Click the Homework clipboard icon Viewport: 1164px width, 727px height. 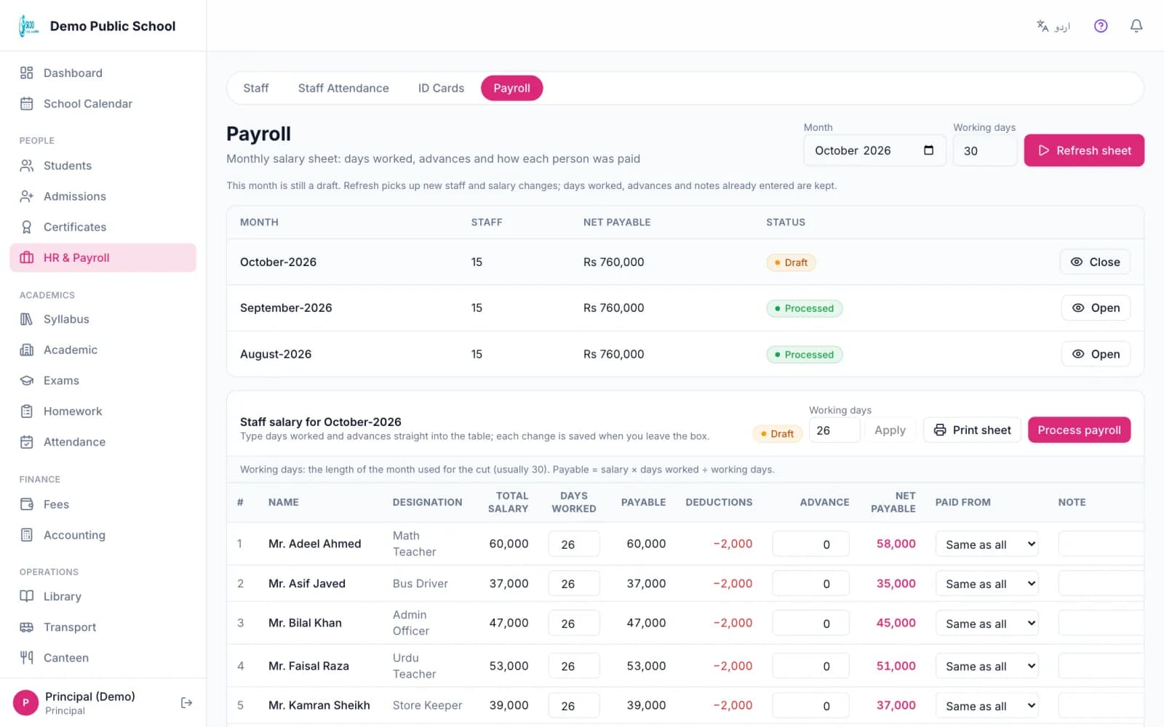tap(27, 411)
